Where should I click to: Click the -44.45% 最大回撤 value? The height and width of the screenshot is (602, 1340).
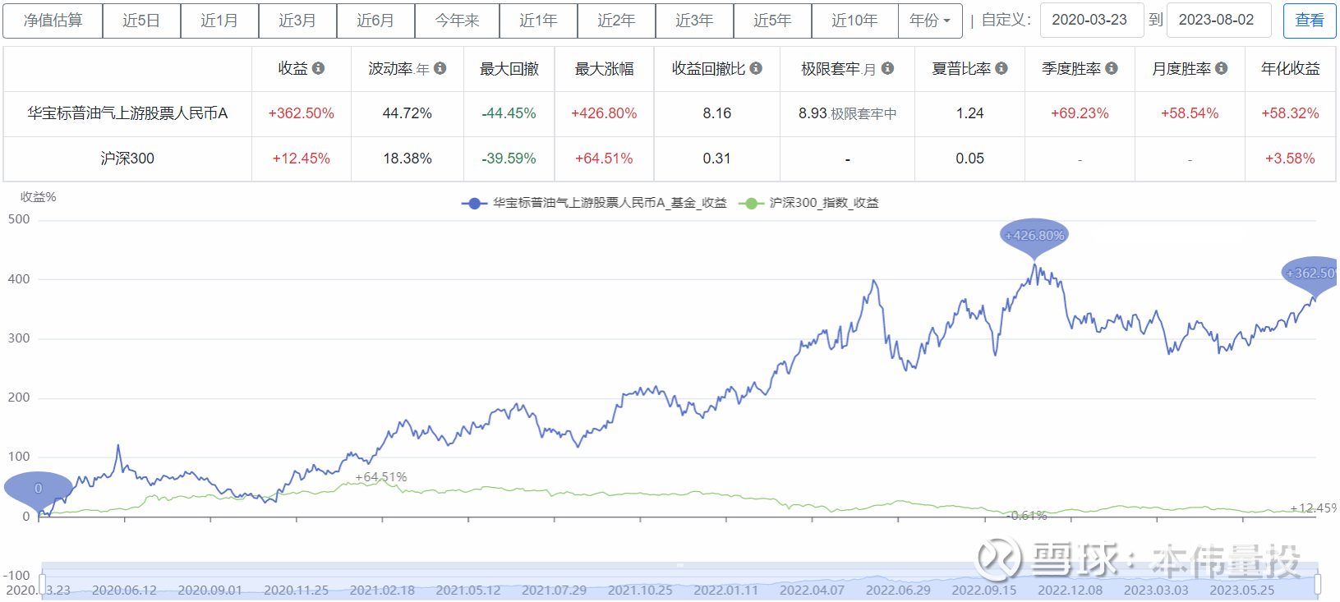coord(509,113)
